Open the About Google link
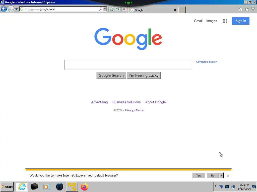The image size is (257, 192). (x=155, y=102)
